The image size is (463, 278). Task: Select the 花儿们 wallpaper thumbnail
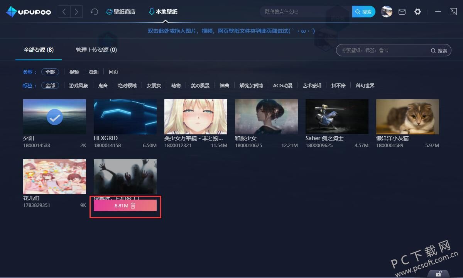(x=54, y=176)
